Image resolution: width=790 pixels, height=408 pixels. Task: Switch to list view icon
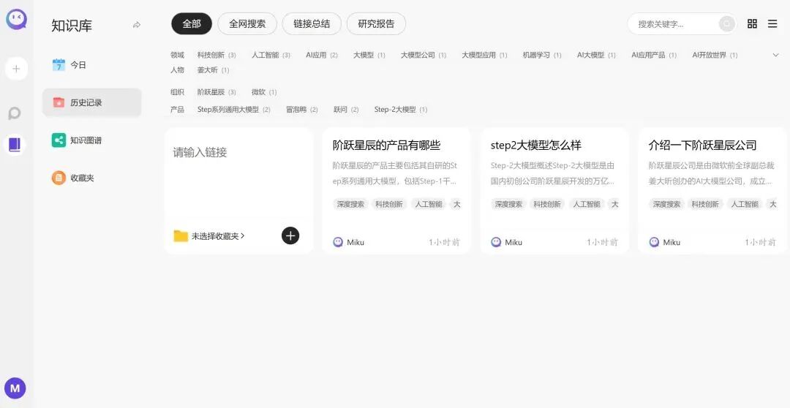pos(772,23)
